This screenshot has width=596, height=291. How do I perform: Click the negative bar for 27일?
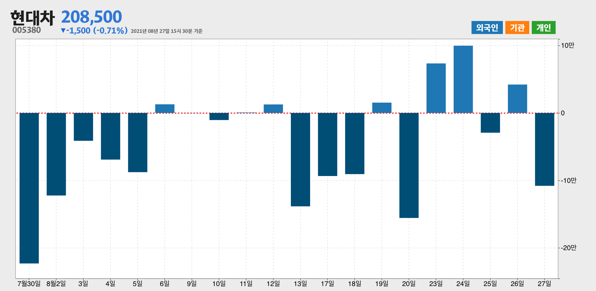pos(544,149)
